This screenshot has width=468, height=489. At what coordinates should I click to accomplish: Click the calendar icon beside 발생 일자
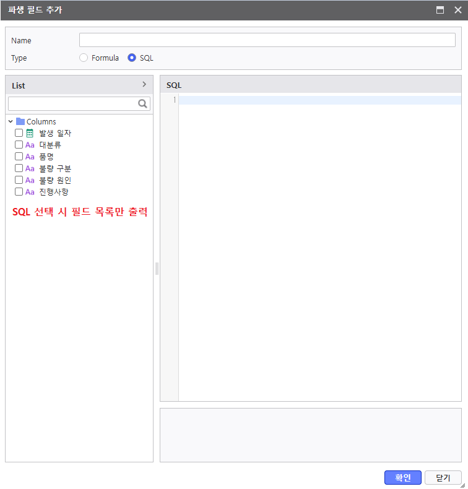[30, 133]
